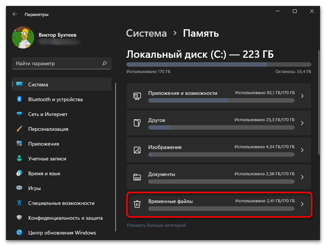Expand Приложения и возможности chevron
This screenshot has width=326, height=246.
pos(302,96)
